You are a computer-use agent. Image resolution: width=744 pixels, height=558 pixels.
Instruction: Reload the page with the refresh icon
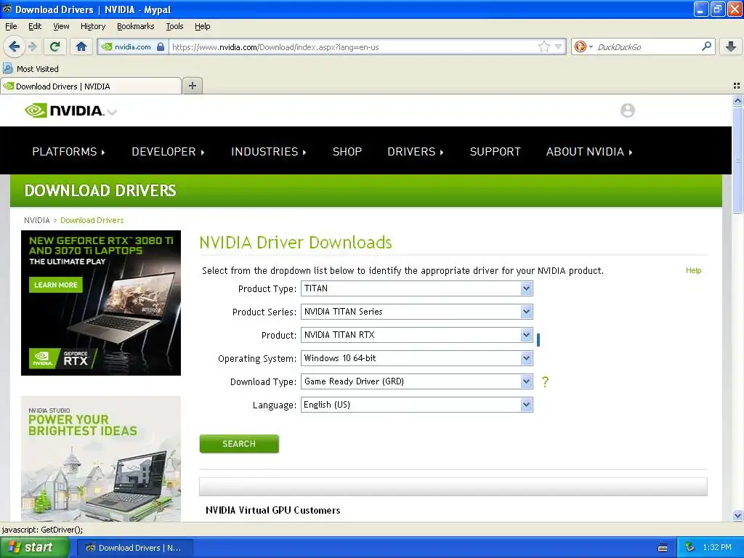click(x=55, y=46)
